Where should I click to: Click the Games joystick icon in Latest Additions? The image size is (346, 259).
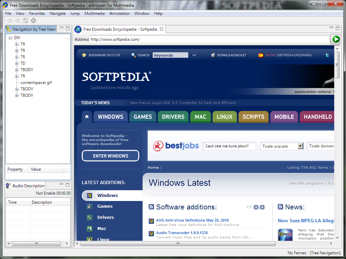point(89,206)
